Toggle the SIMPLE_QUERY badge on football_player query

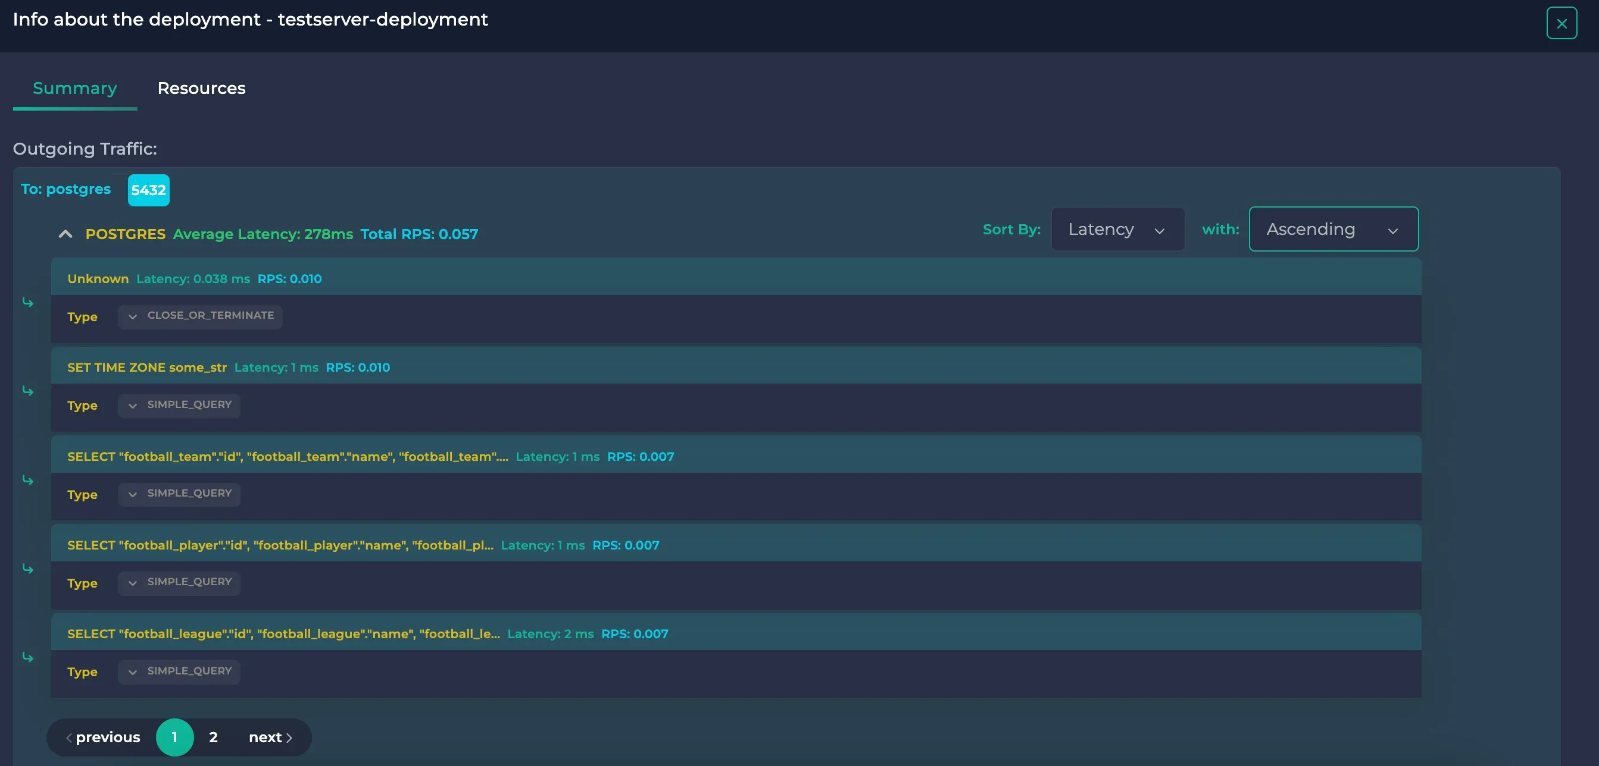click(x=179, y=583)
